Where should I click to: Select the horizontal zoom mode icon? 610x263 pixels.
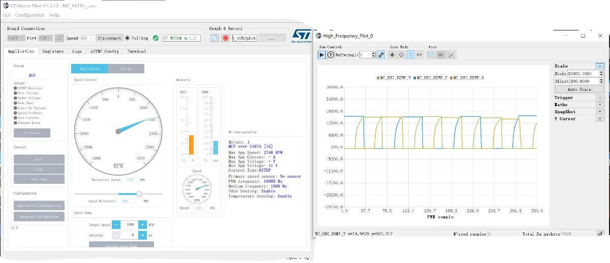pyautogui.click(x=420, y=55)
